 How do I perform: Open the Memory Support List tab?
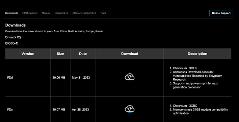(x=84, y=13)
